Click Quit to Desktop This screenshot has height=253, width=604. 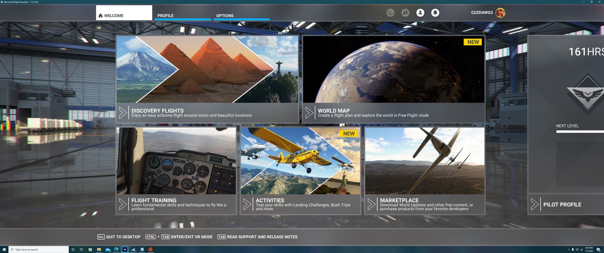point(119,237)
